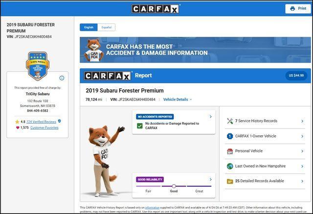Click the 'No Accidents or Damage Reported to CARFAX' text

click(172, 126)
